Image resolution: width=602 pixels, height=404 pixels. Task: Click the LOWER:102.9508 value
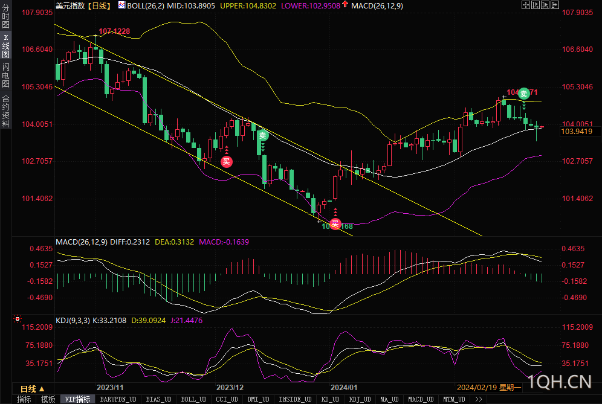[x=311, y=6]
